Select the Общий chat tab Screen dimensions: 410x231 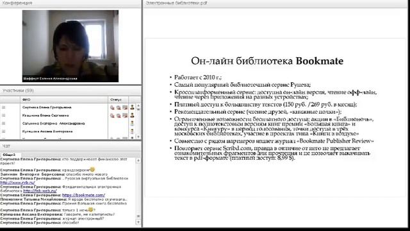pyautogui.click(x=9, y=155)
